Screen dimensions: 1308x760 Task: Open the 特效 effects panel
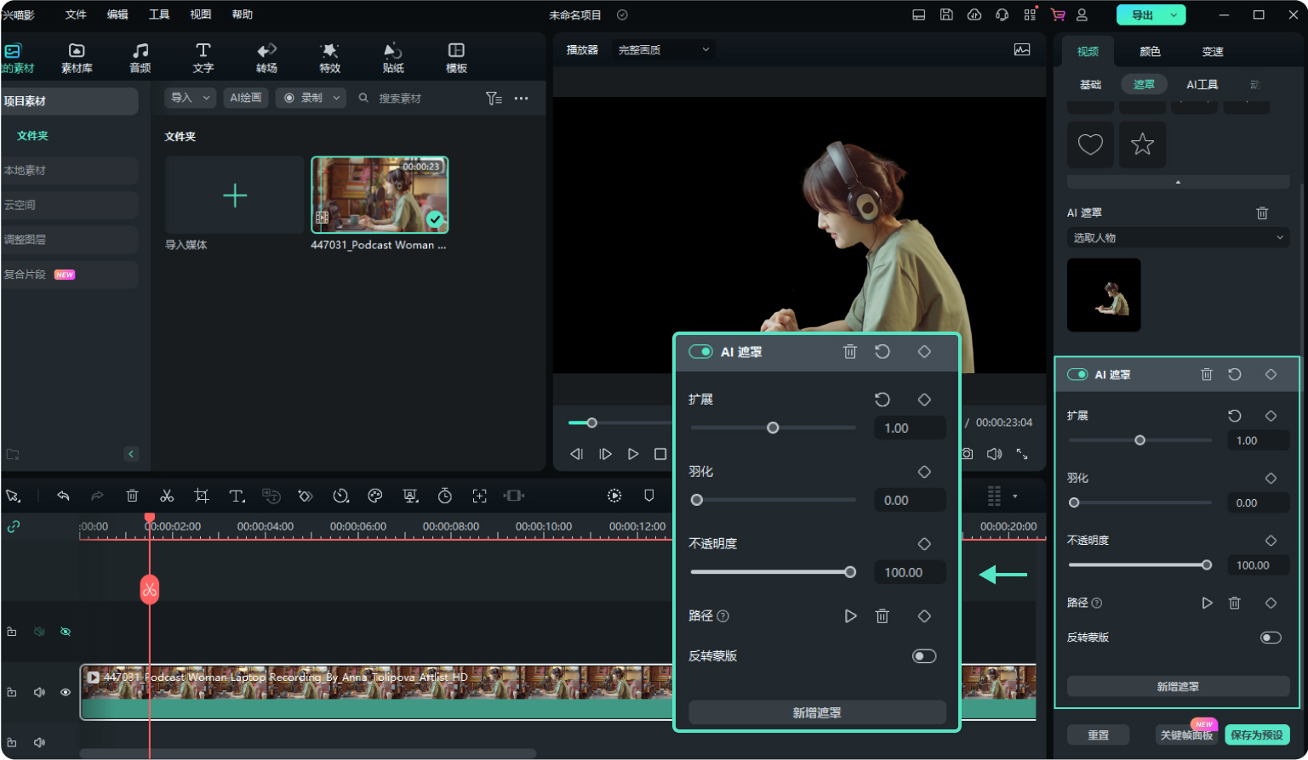[x=329, y=57]
